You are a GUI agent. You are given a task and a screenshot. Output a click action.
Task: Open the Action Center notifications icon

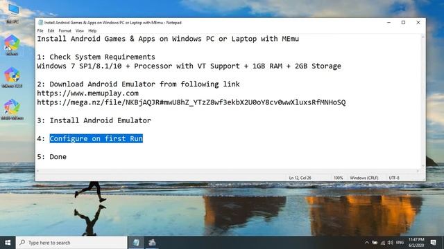pyautogui.click(x=433, y=243)
